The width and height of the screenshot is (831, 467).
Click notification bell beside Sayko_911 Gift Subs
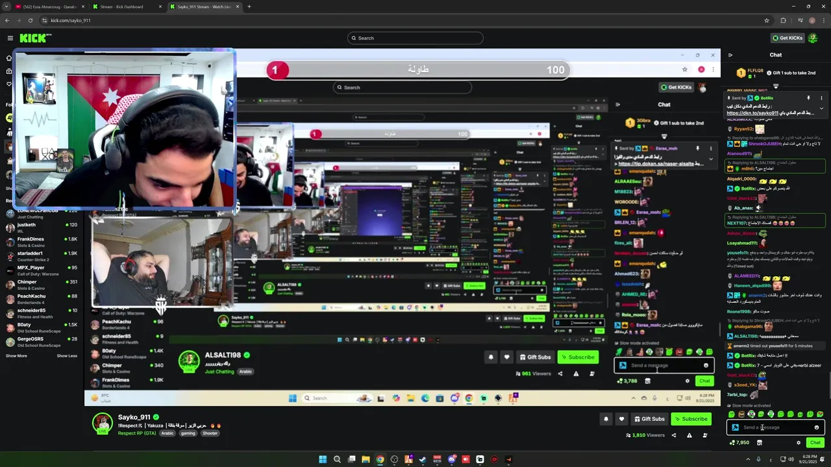point(606,419)
